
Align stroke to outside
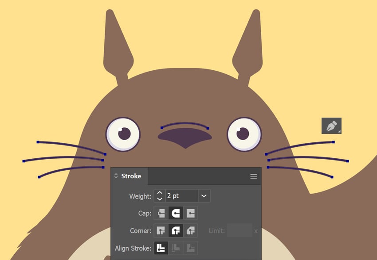coord(191,248)
